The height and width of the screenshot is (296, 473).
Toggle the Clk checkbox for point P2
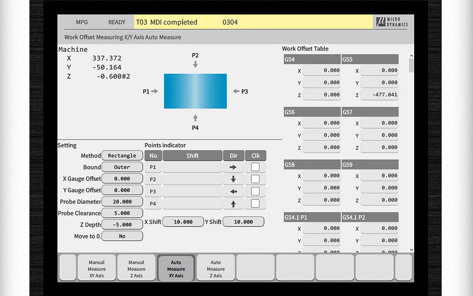pos(255,179)
